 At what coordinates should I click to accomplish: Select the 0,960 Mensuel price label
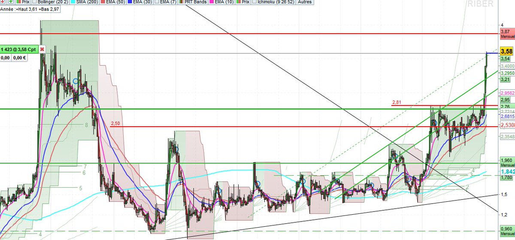pos(507,231)
